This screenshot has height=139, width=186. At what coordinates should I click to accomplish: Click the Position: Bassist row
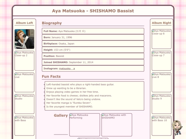click(93, 56)
